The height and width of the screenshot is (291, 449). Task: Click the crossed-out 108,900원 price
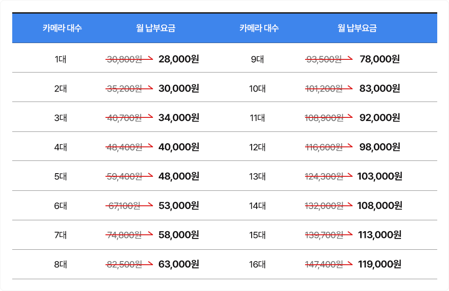pyautogui.click(x=324, y=118)
